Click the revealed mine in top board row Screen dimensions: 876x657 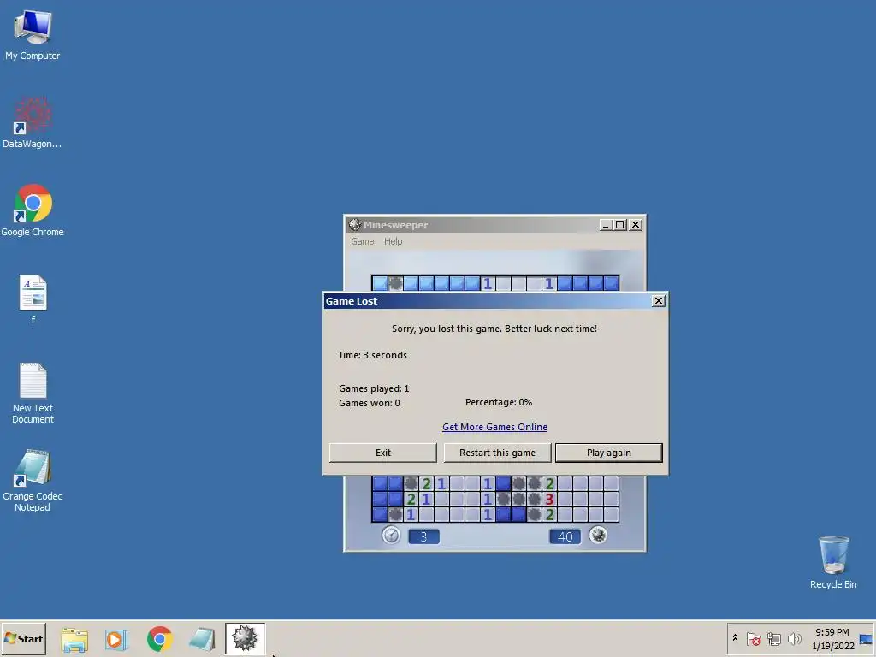click(x=395, y=283)
